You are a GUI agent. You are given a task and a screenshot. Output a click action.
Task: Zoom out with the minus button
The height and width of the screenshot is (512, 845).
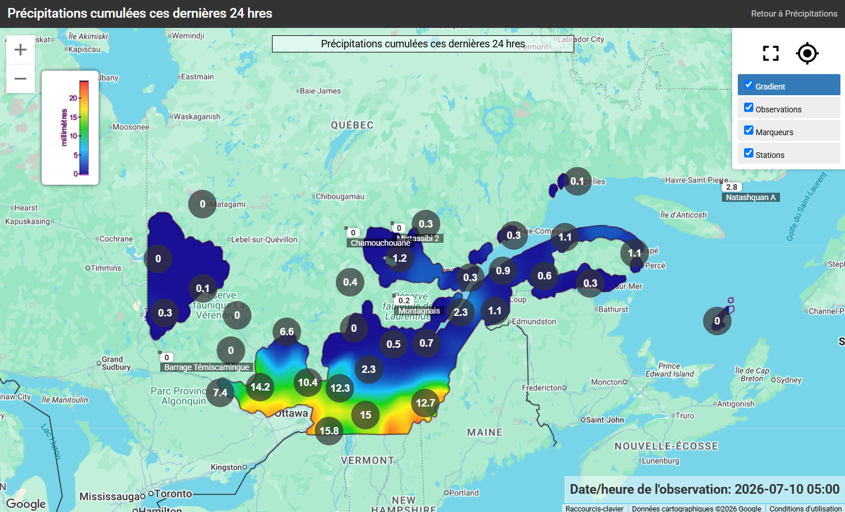tap(21, 79)
